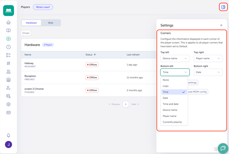Open the Top right Player name dropdown
Image resolution: width=229 pixels, height=154 pixels.
(208, 59)
